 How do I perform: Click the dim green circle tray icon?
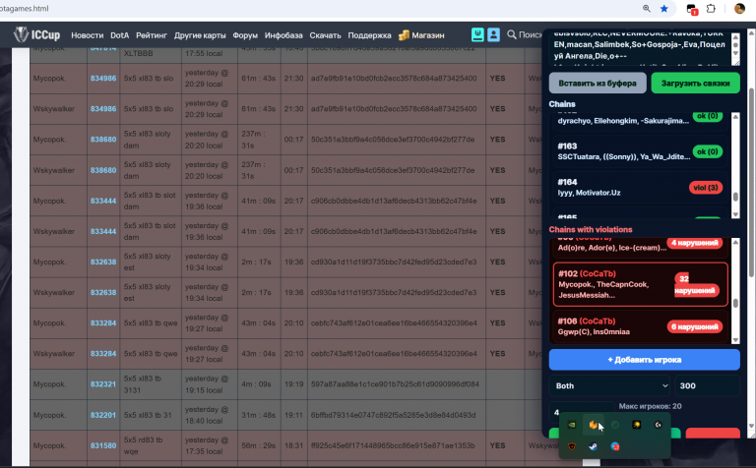614,425
